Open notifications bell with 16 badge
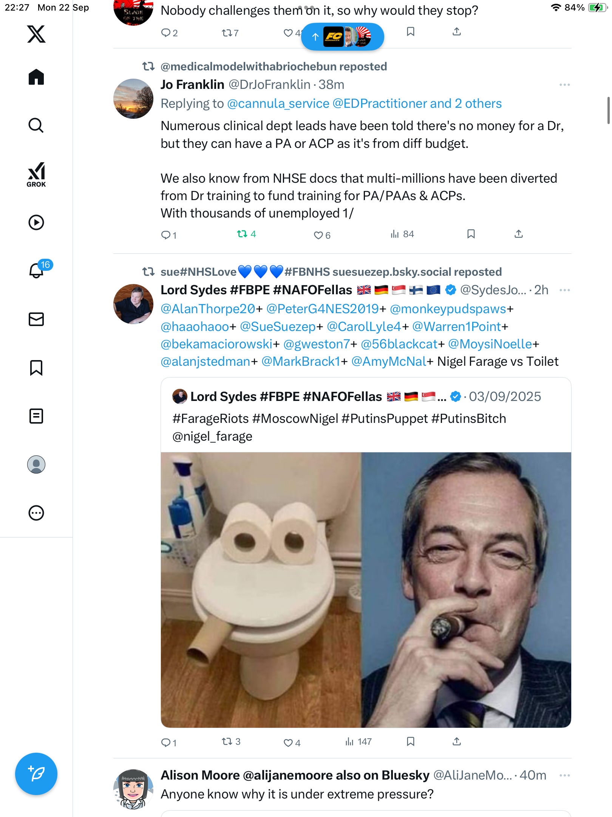The image size is (612, 817). [x=37, y=270]
